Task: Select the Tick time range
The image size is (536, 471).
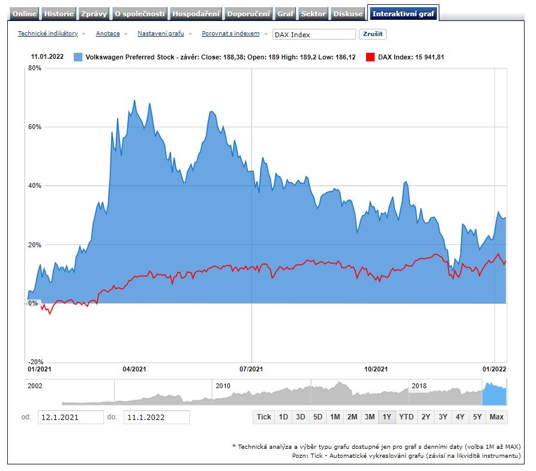Action: [x=264, y=417]
